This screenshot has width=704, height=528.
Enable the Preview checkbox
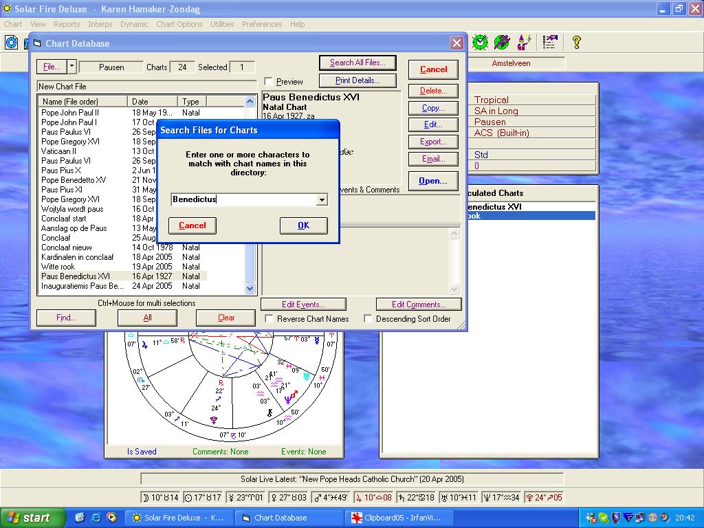[268, 82]
